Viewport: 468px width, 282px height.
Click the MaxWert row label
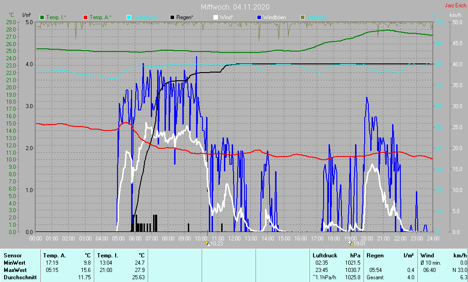tap(16, 270)
